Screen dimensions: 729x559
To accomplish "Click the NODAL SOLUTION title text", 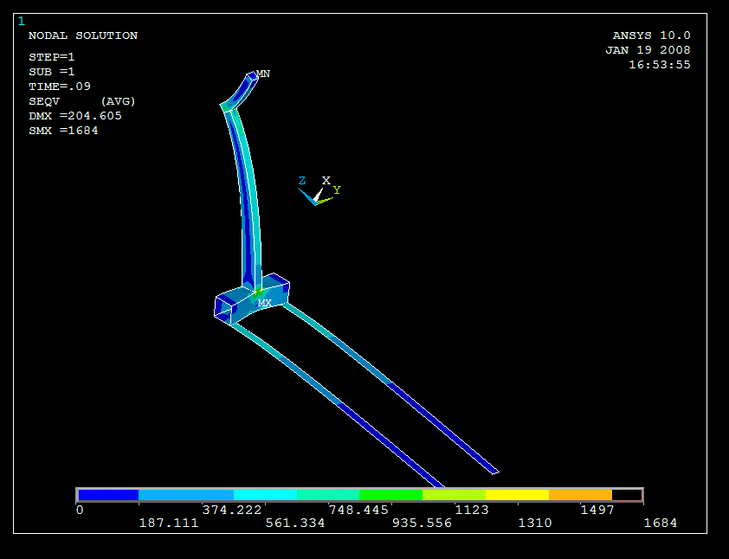I will pyautogui.click(x=83, y=35).
